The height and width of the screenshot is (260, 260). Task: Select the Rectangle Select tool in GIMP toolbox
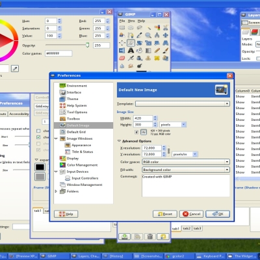point(122,28)
